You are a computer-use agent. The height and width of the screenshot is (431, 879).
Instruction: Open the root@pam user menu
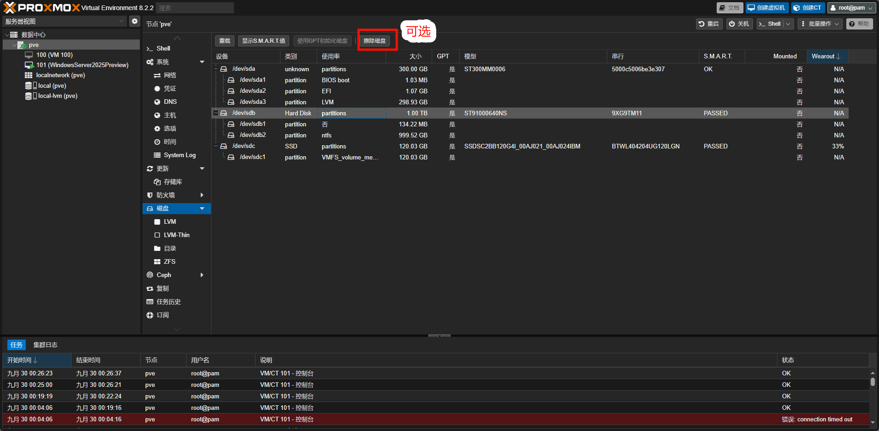point(851,8)
